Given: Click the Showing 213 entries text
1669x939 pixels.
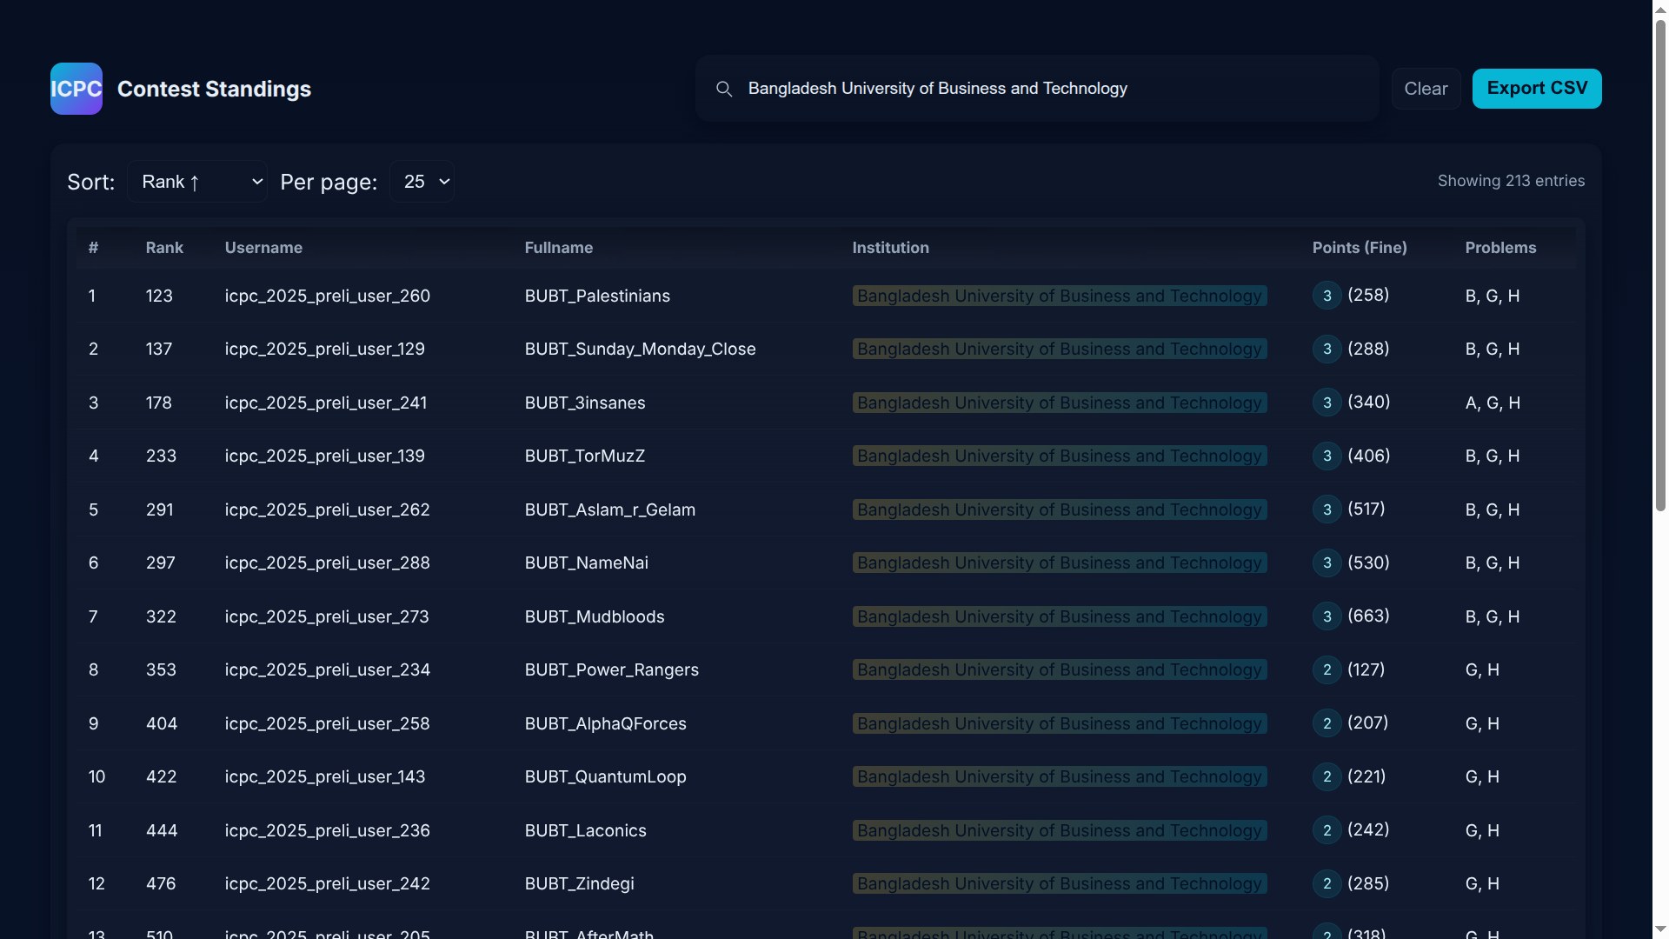Looking at the screenshot, I should click(x=1511, y=181).
